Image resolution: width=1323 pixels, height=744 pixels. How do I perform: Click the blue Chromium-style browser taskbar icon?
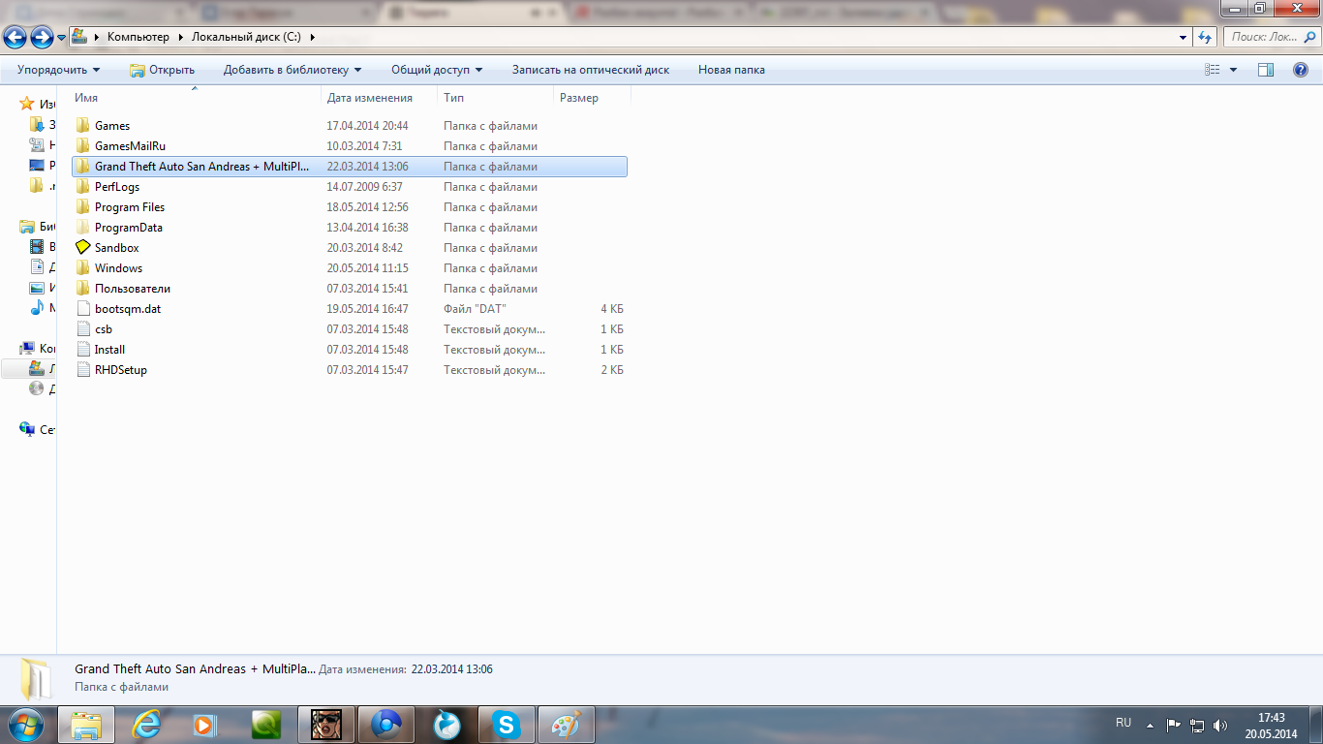tap(386, 725)
